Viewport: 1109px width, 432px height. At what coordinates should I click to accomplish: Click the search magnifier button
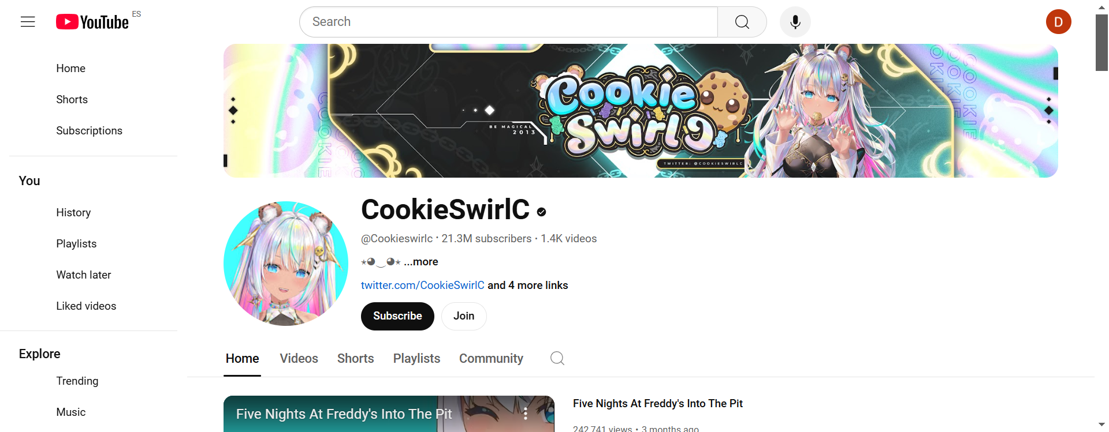point(742,22)
